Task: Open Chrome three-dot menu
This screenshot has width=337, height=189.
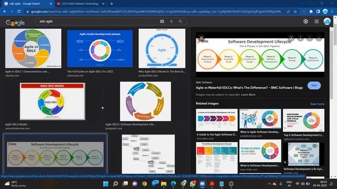Action: point(332,12)
